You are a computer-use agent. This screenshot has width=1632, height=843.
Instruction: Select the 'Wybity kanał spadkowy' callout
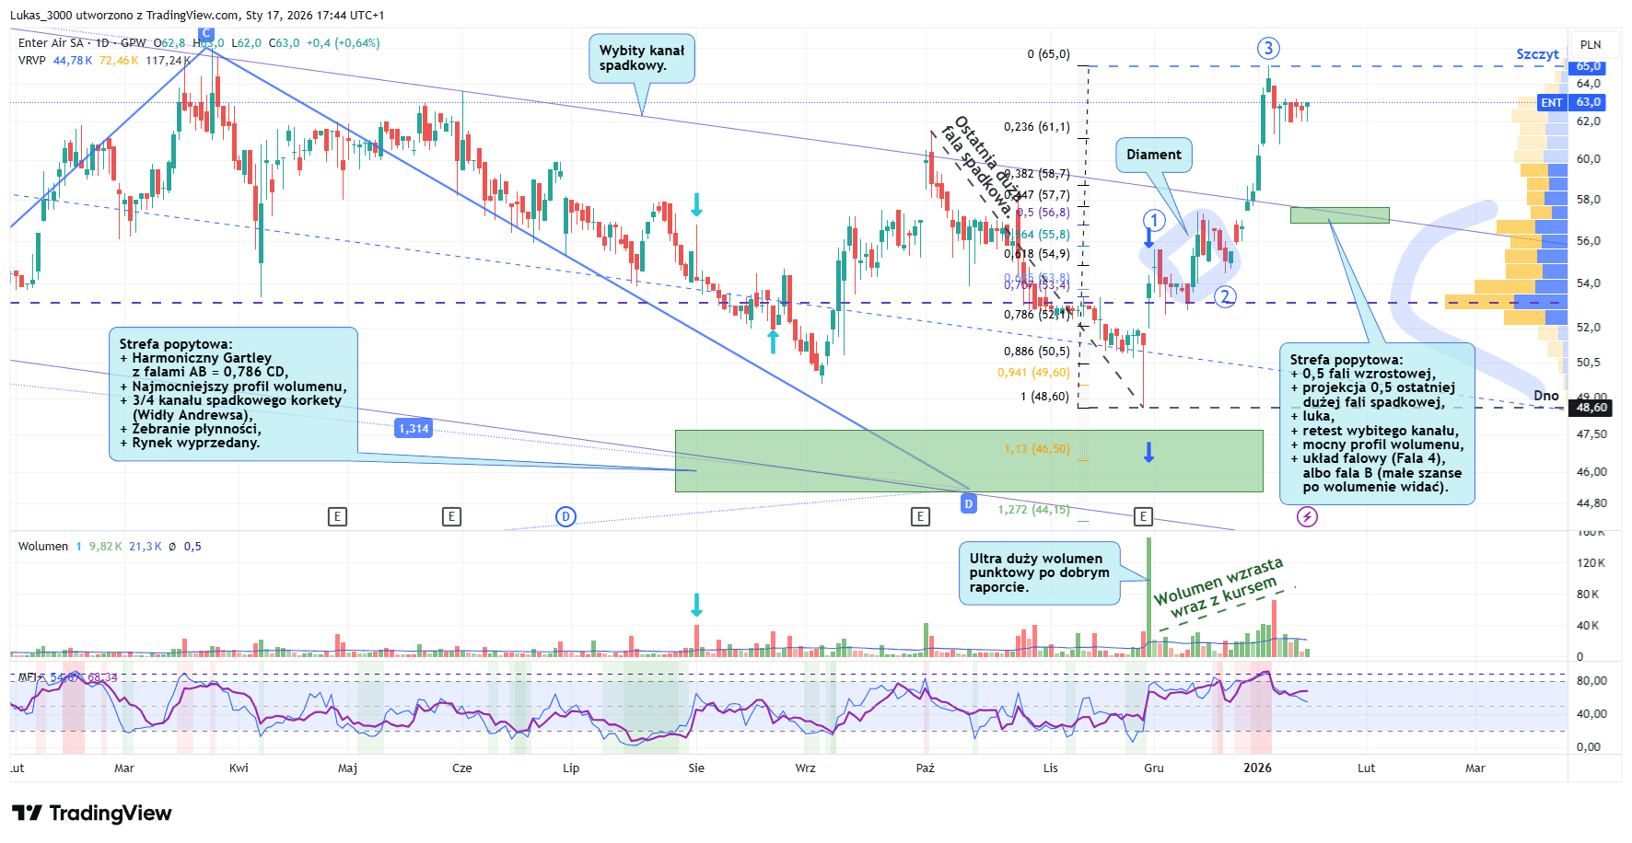(641, 58)
